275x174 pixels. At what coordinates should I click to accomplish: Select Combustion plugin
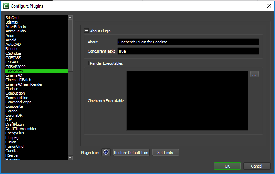[36, 93]
